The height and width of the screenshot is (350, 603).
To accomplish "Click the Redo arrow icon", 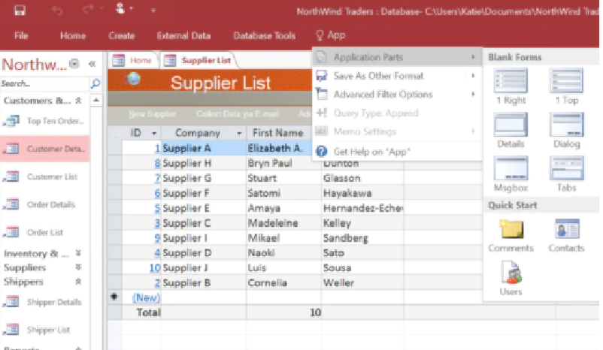I will click(88, 10).
